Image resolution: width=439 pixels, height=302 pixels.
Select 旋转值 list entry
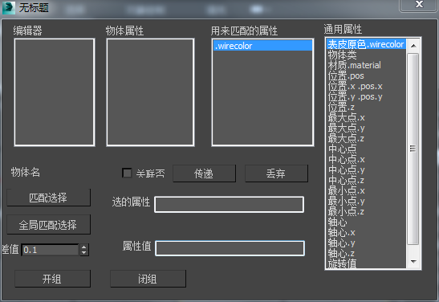coord(366,263)
